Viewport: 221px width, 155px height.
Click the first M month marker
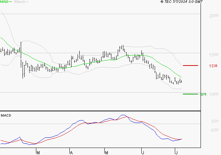pos(38,153)
